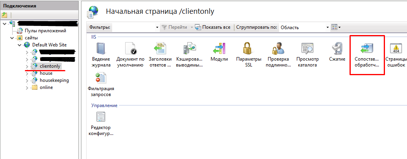Open the view mode dropdown arrow
407x159 pixels.
(x=339, y=27)
